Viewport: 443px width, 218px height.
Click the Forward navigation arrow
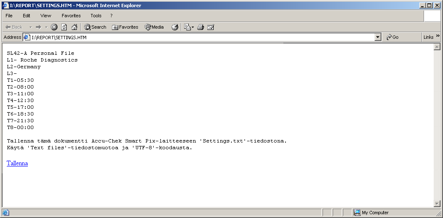pyautogui.click(x=38, y=27)
